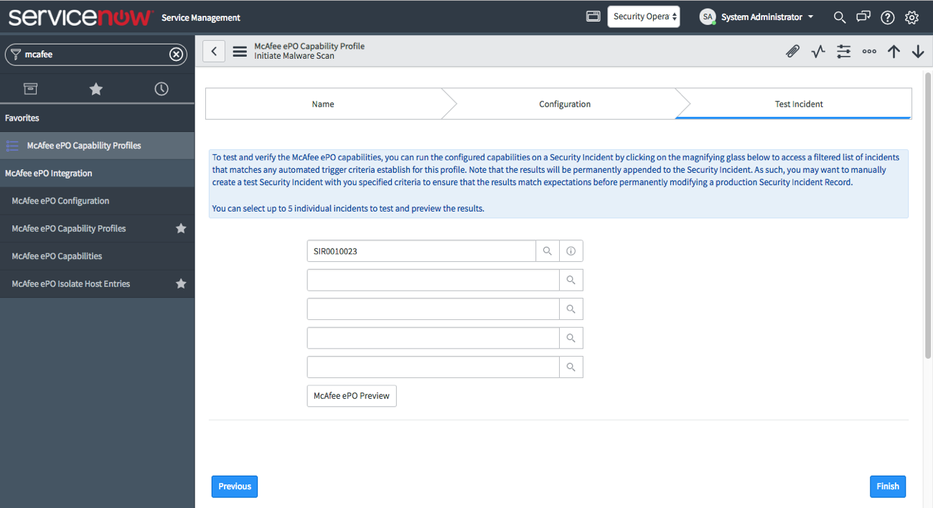Open the attachments paperclip icon

click(792, 52)
